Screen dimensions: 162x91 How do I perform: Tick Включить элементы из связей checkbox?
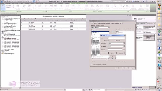pyautogui.click(x=92, y=65)
